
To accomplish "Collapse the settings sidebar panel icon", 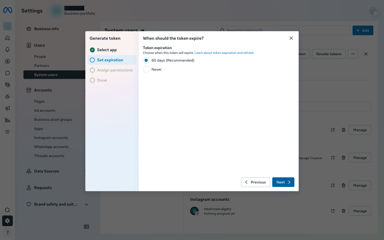I will coord(86,227).
